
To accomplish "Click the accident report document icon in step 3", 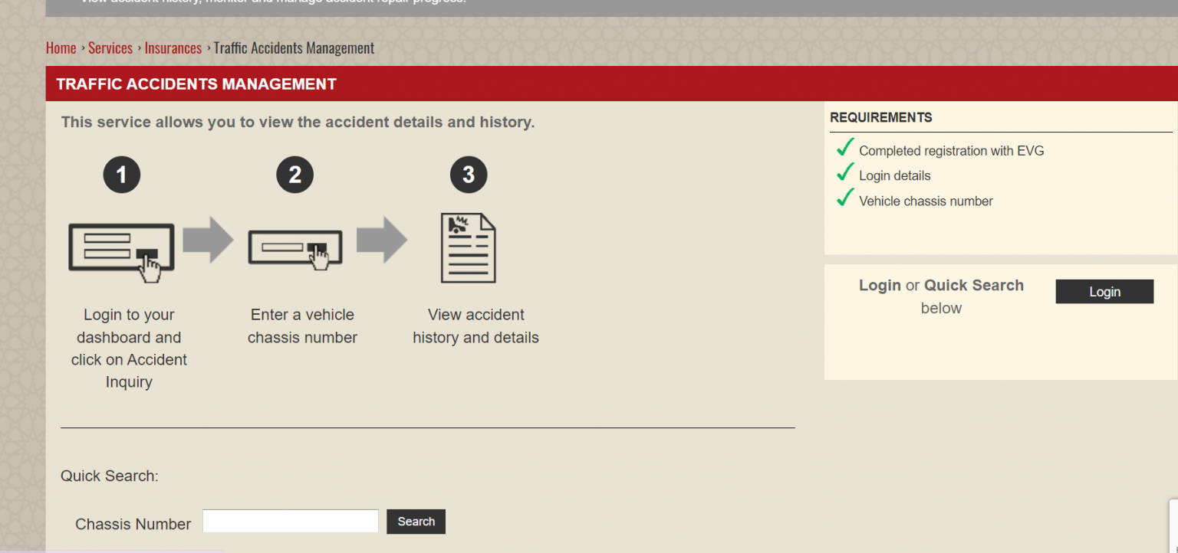I will coord(469,247).
